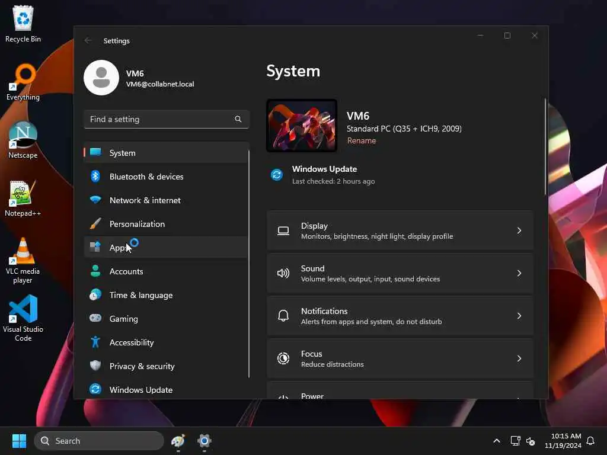Click the main settings pane scrollbar
607x455 pixels.
tap(545, 147)
